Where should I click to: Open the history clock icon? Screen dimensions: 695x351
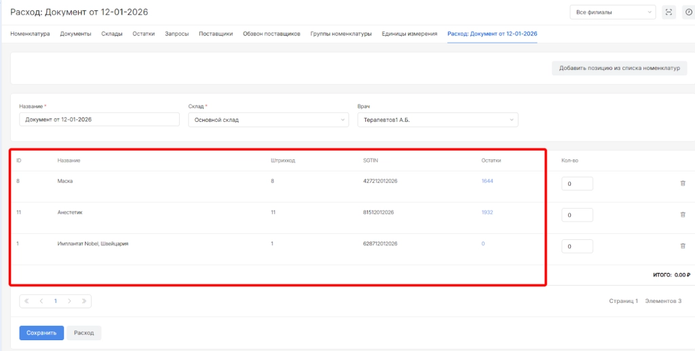[x=688, y=12]
